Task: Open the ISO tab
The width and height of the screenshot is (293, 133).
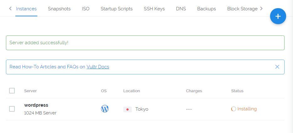Action: pos(86,9)
